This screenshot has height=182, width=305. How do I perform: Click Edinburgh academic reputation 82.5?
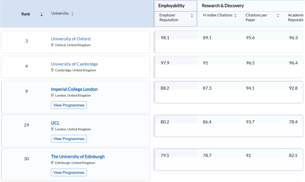point(293,156)
